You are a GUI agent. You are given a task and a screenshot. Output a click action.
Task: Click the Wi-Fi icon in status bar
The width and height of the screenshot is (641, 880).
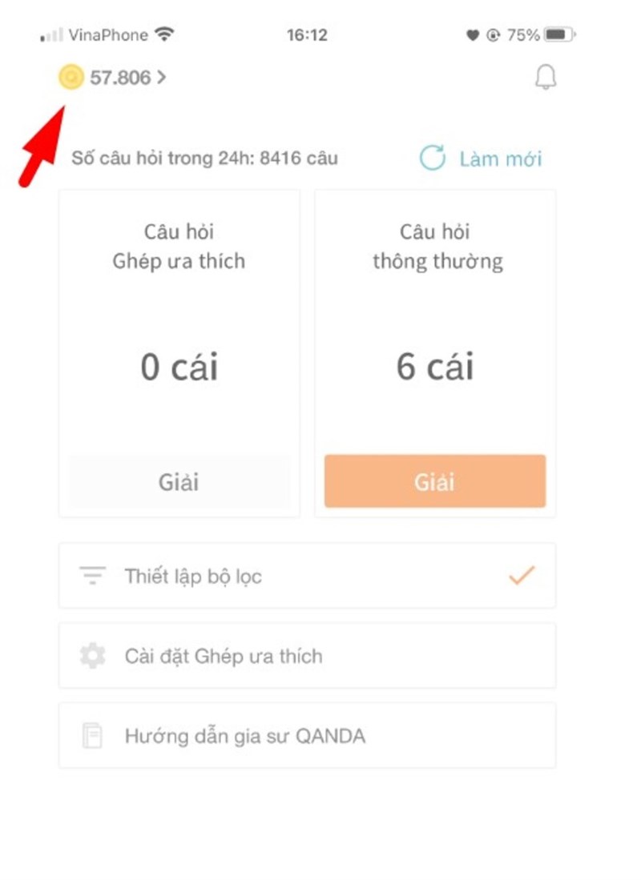pyautogui.click(x=163, y=34)
